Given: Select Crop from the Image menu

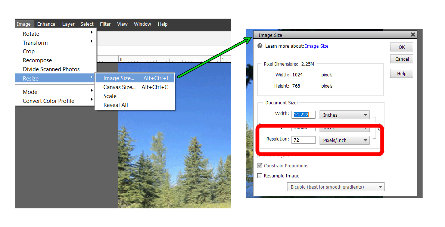Looking at the screenshot, I should (29, 51).
